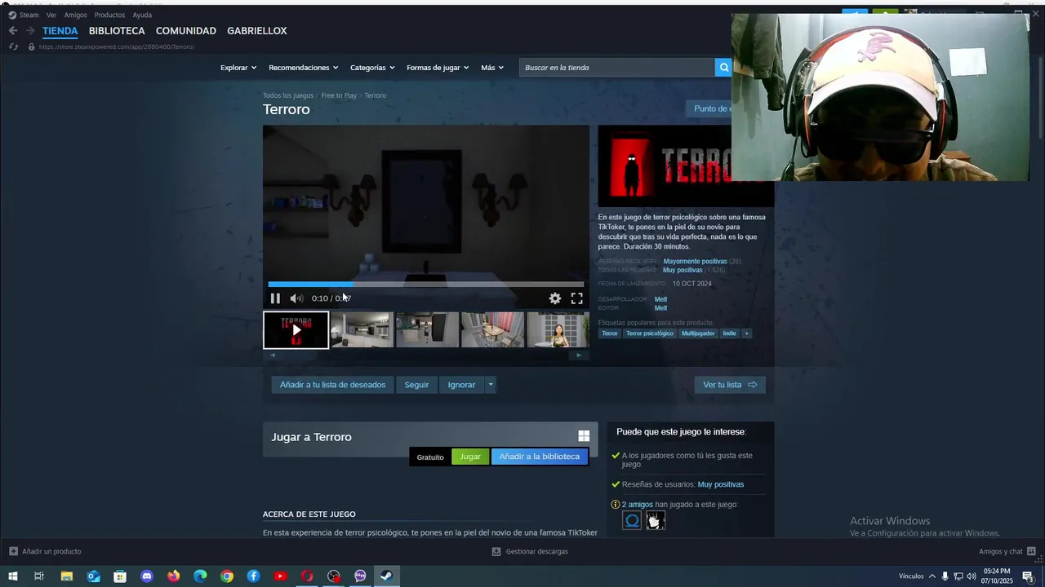
Task: Switch to the BIBLIOTECA tab
Action: 117,31
